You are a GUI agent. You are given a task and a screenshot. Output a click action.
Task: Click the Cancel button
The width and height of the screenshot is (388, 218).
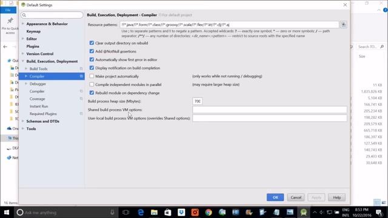coord(296,197)
